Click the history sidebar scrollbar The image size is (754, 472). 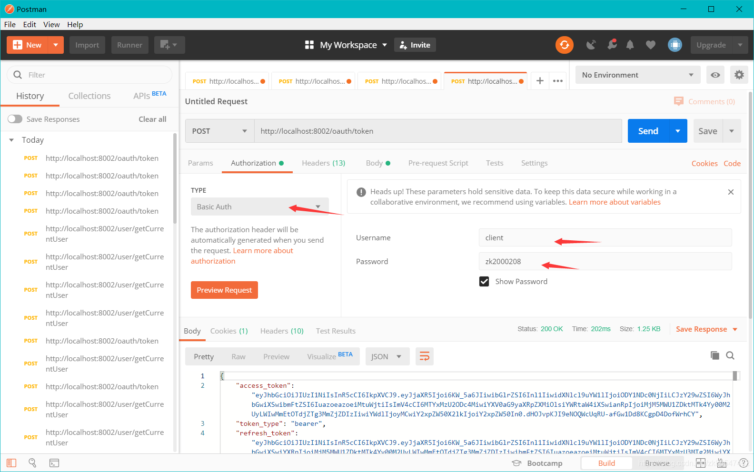click(x=175, y=178)
